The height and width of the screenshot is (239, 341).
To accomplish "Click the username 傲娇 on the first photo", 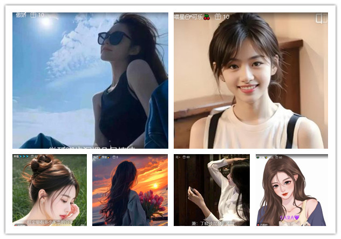I will click(21, 16).
